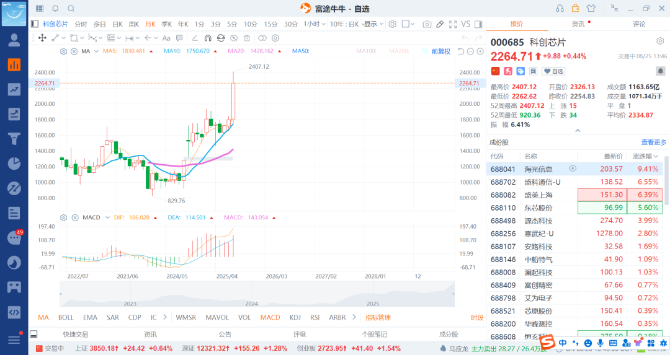Open the market trend line sidebar icon
The width and height of the screenshot is (670, 355).
[x=14, y=89]
